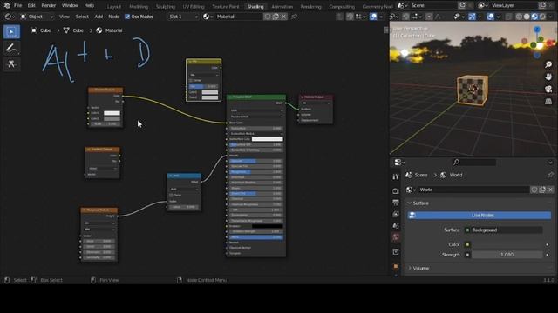Click new world copy icon beside World

pos(542,190)
